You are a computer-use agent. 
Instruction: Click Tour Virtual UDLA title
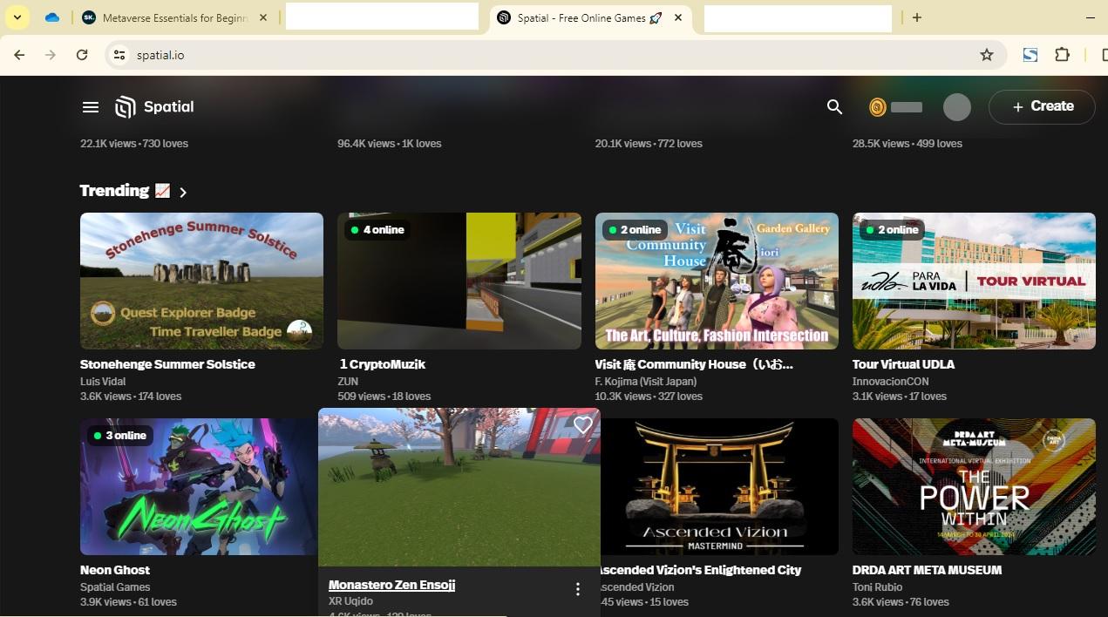pyautogui.click(x=903, y=364)
